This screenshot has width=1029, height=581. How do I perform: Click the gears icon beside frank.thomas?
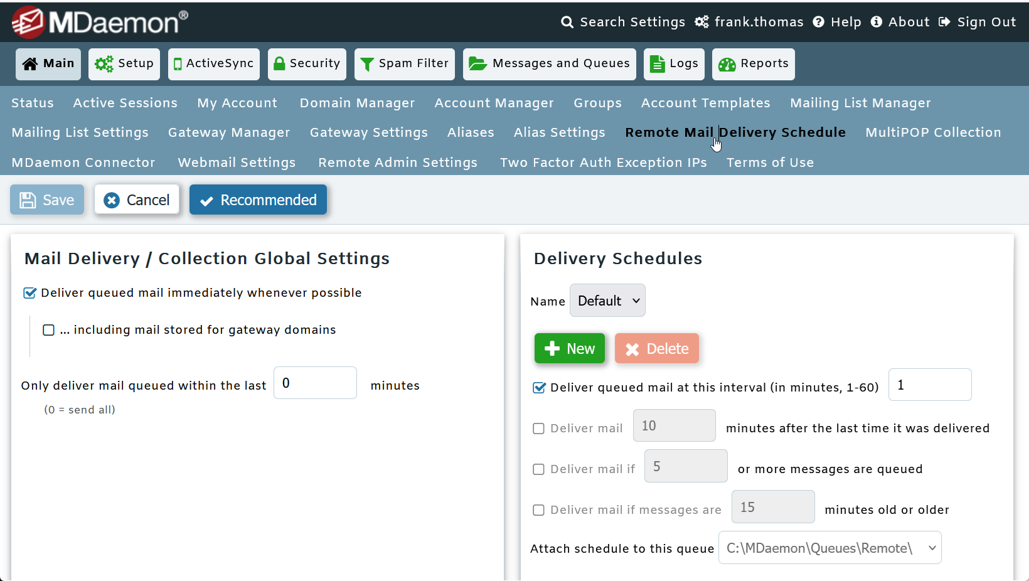coord(701,22)
